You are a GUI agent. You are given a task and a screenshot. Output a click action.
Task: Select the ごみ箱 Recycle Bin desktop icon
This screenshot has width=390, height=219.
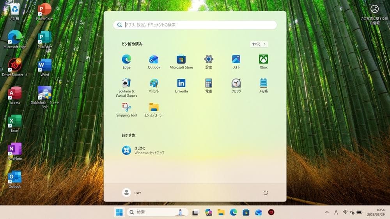tap(15, 12)
